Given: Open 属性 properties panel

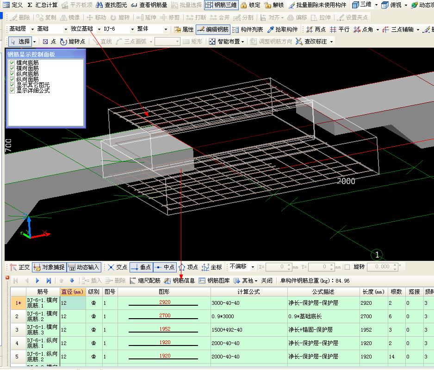Looking at the screenshot, I should click(184, 29).
